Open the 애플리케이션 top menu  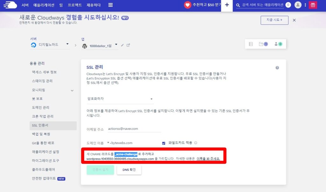[44, 5]
